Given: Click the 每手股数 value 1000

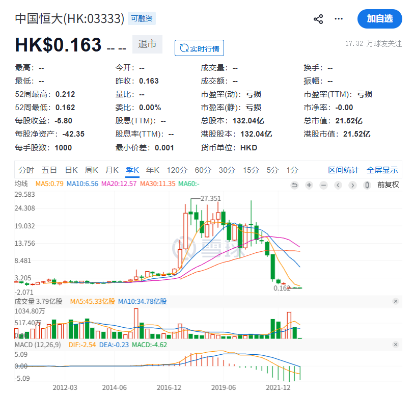Looking at the screenshot, I should click(63, 147).
